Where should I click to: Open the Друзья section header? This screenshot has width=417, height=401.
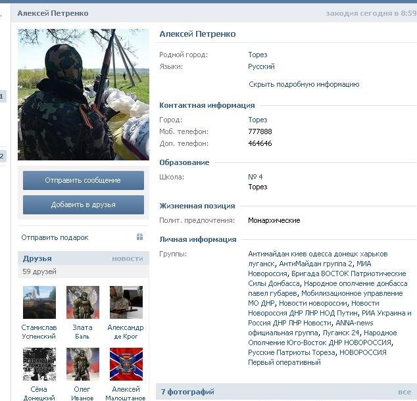37,258
